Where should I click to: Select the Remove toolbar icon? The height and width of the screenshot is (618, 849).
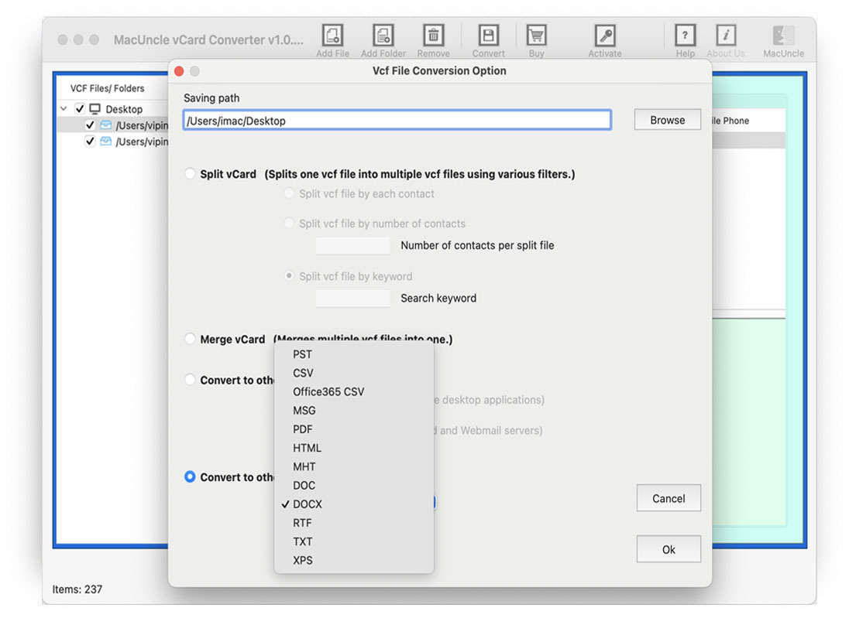pos(433,35)
